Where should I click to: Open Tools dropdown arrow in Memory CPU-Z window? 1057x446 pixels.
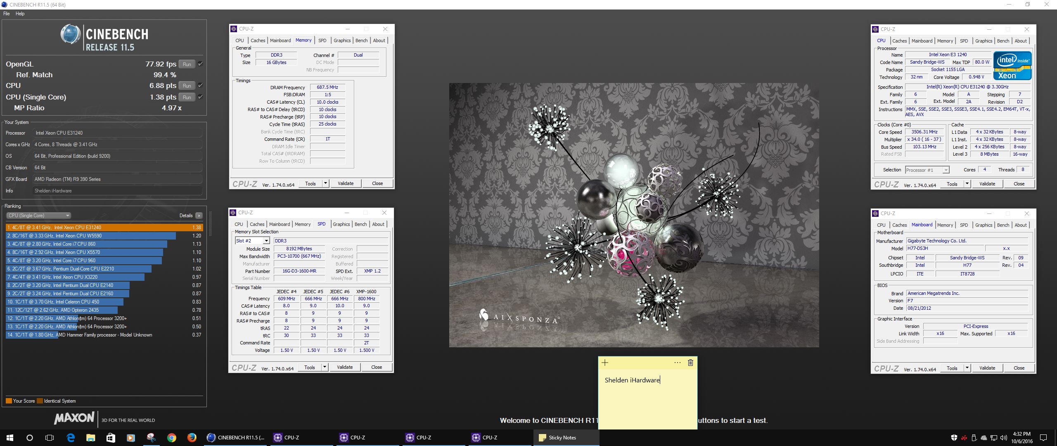pyautogui.click(x=325, y=183)
